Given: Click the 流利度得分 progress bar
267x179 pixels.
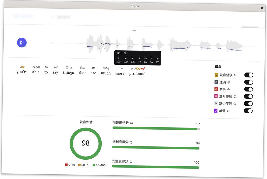Looking at the screenshot, I should click(156, 148).
